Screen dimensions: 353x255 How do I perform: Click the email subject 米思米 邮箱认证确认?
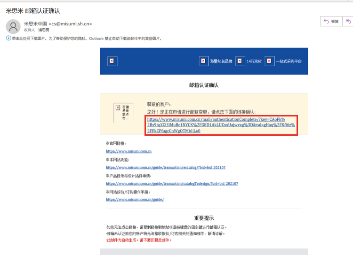33,11
